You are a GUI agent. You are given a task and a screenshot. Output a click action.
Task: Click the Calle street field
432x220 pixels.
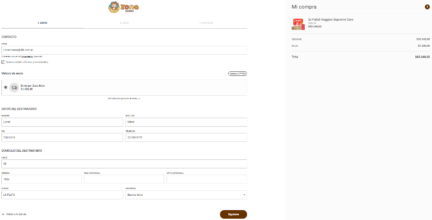(x=124, y=163)
